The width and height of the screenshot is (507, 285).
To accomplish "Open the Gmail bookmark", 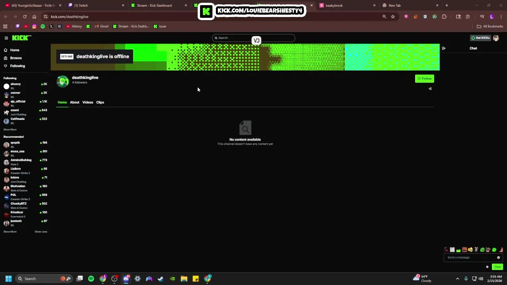I will [x=101, y=27].
